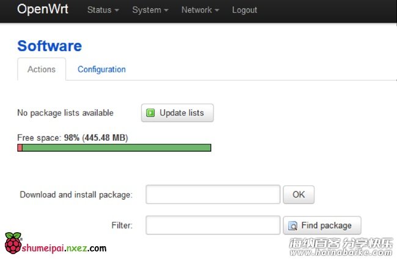Click the green icon in Update lists
Viewport: 397px width, 259px height.
pos(150,113)
